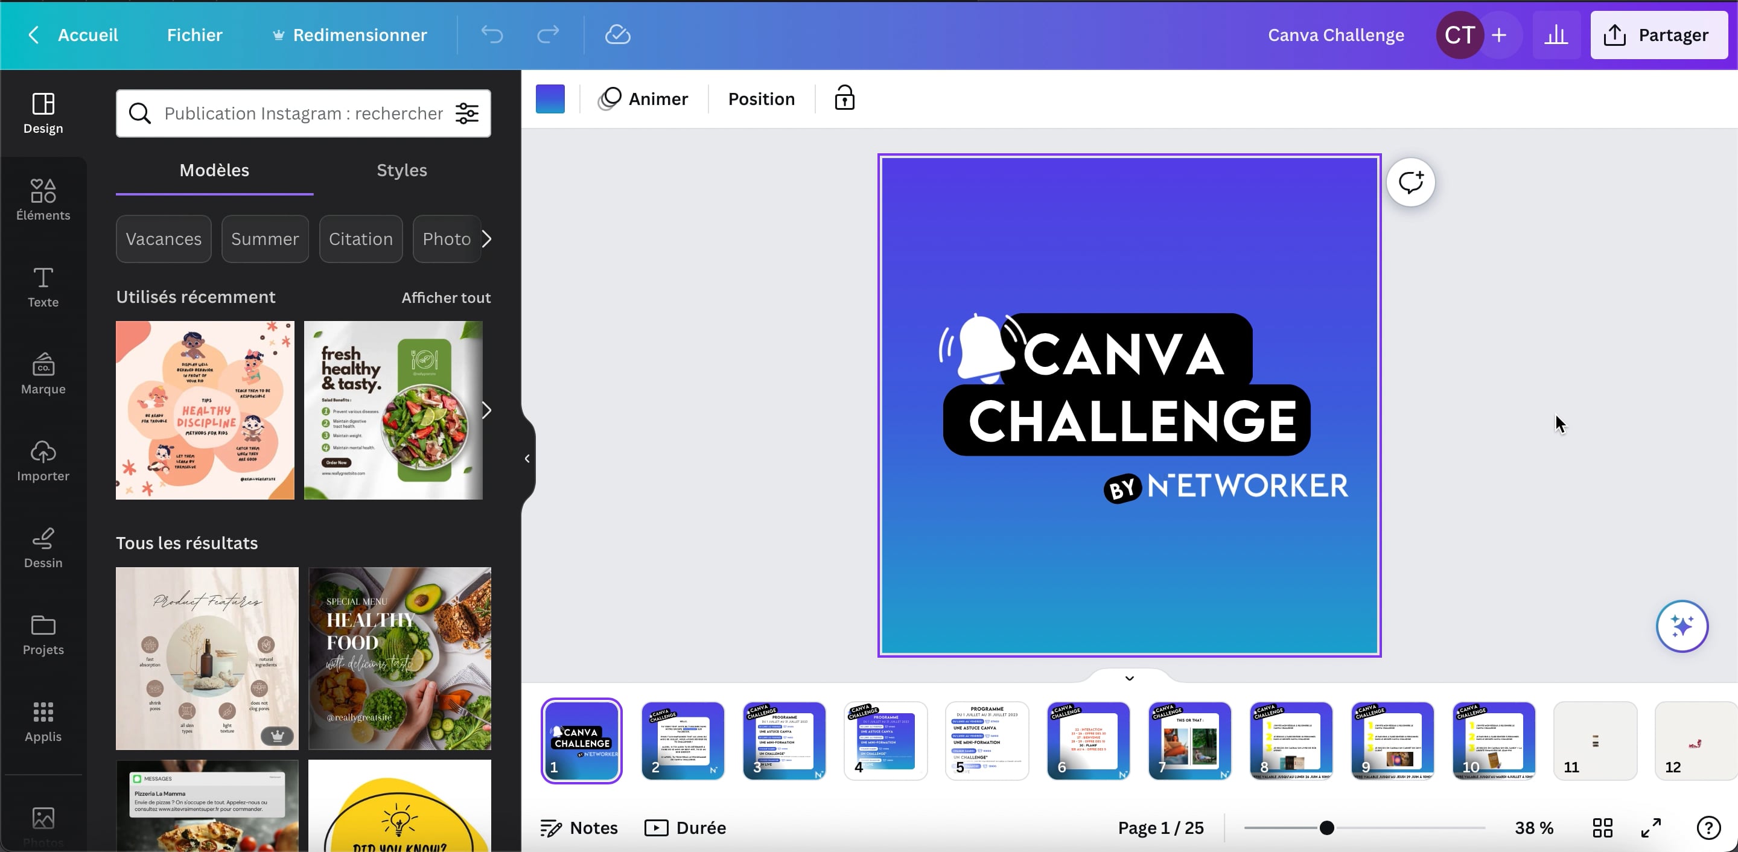Click the Importer upload icon

[x=43, y=461]
